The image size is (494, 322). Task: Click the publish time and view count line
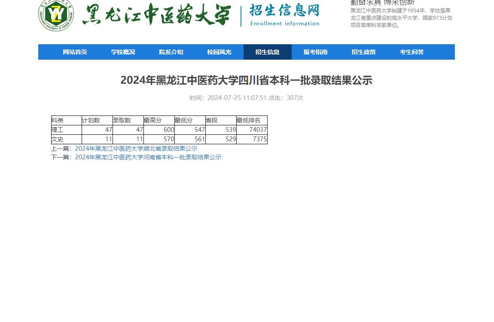tap(246, 98)
